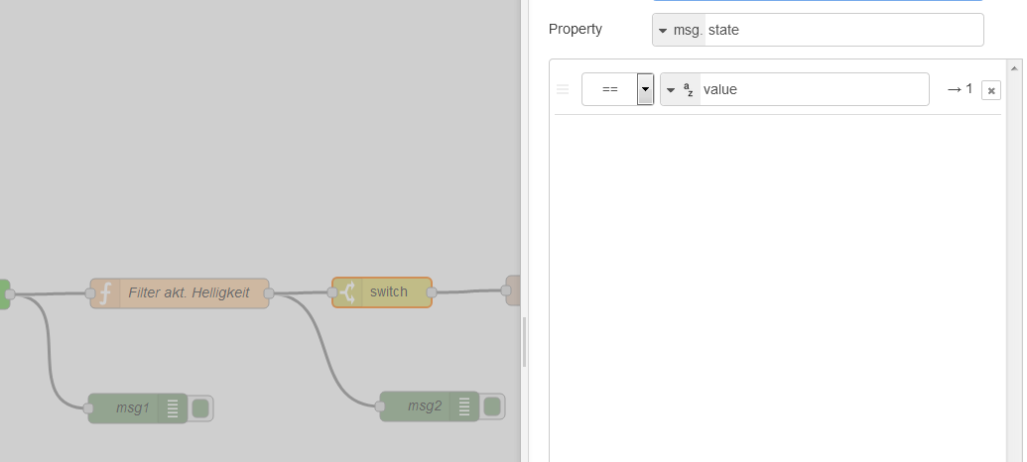Click the function icon on Filter node
This screenshot has width=1027, height=462.
(x=105, y=293)
